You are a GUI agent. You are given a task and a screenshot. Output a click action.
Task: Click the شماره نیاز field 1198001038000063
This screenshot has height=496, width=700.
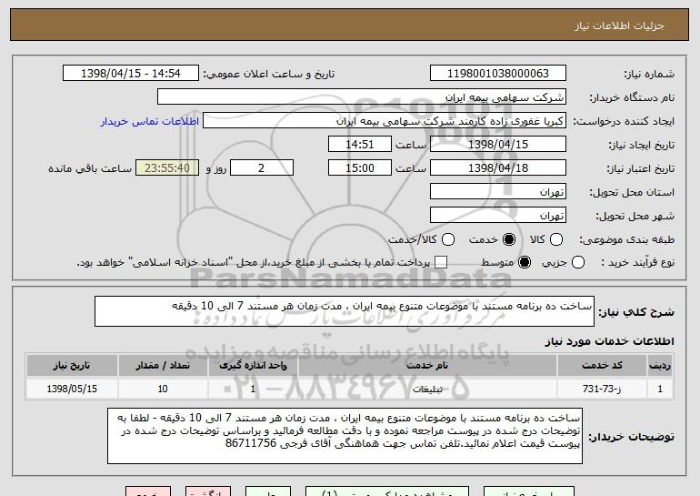498,74
